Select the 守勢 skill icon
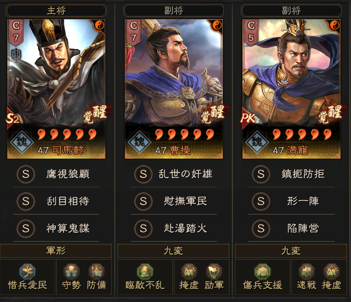351x302 pixels. 71,272
